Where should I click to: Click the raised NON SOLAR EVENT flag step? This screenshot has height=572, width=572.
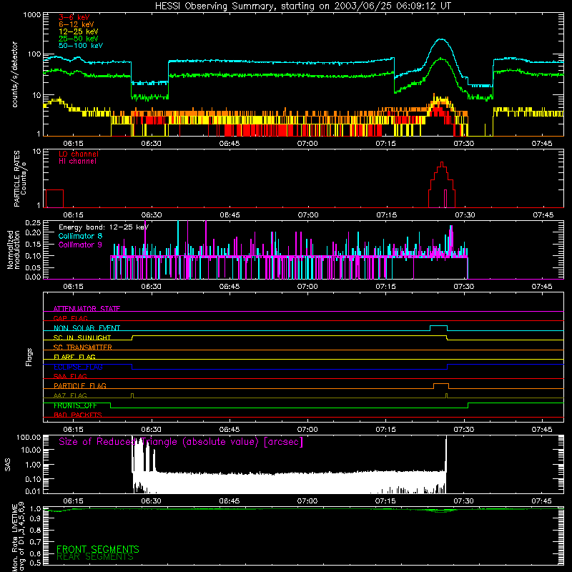tap(438, 326)
